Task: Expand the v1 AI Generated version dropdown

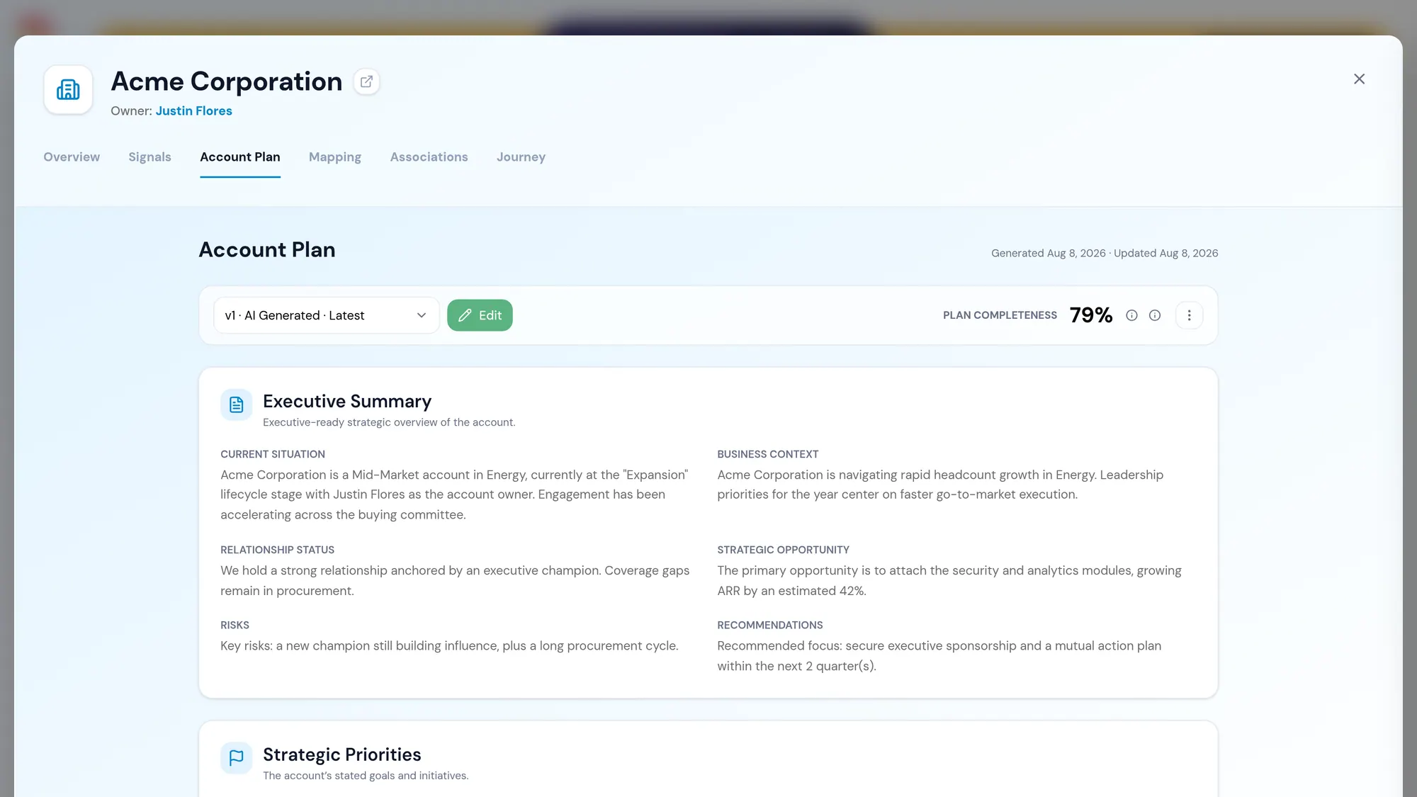Action: click(326, 315)
